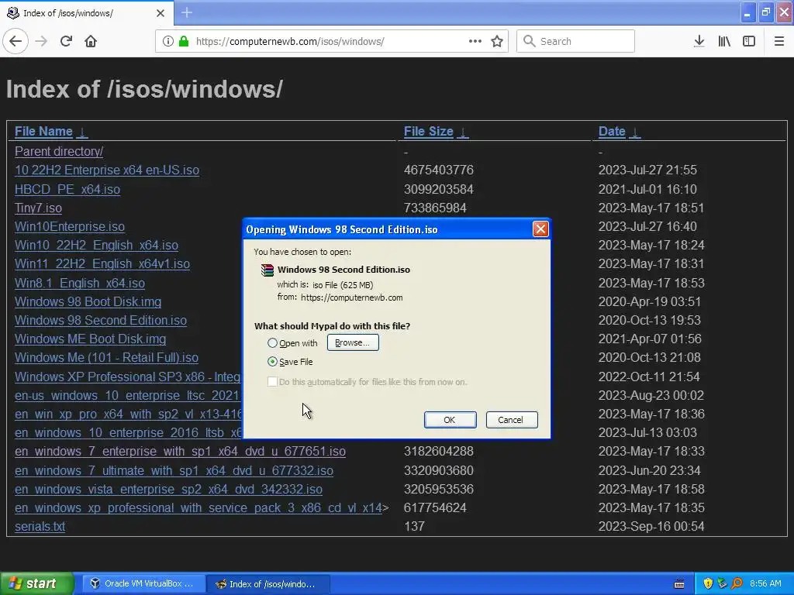The image size is (794, 595).
Task: Open the downloads arrow icon
Action: click(699, 41)
